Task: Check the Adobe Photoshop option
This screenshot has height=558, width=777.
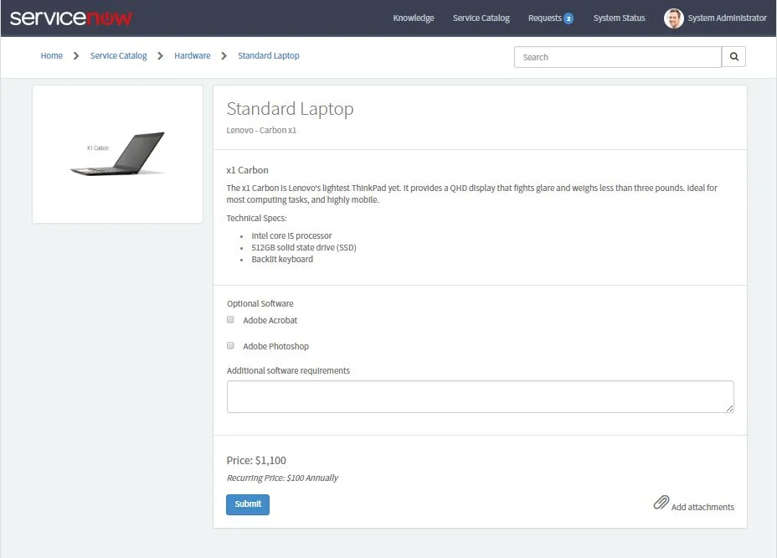Action: (x=230, y=345)
